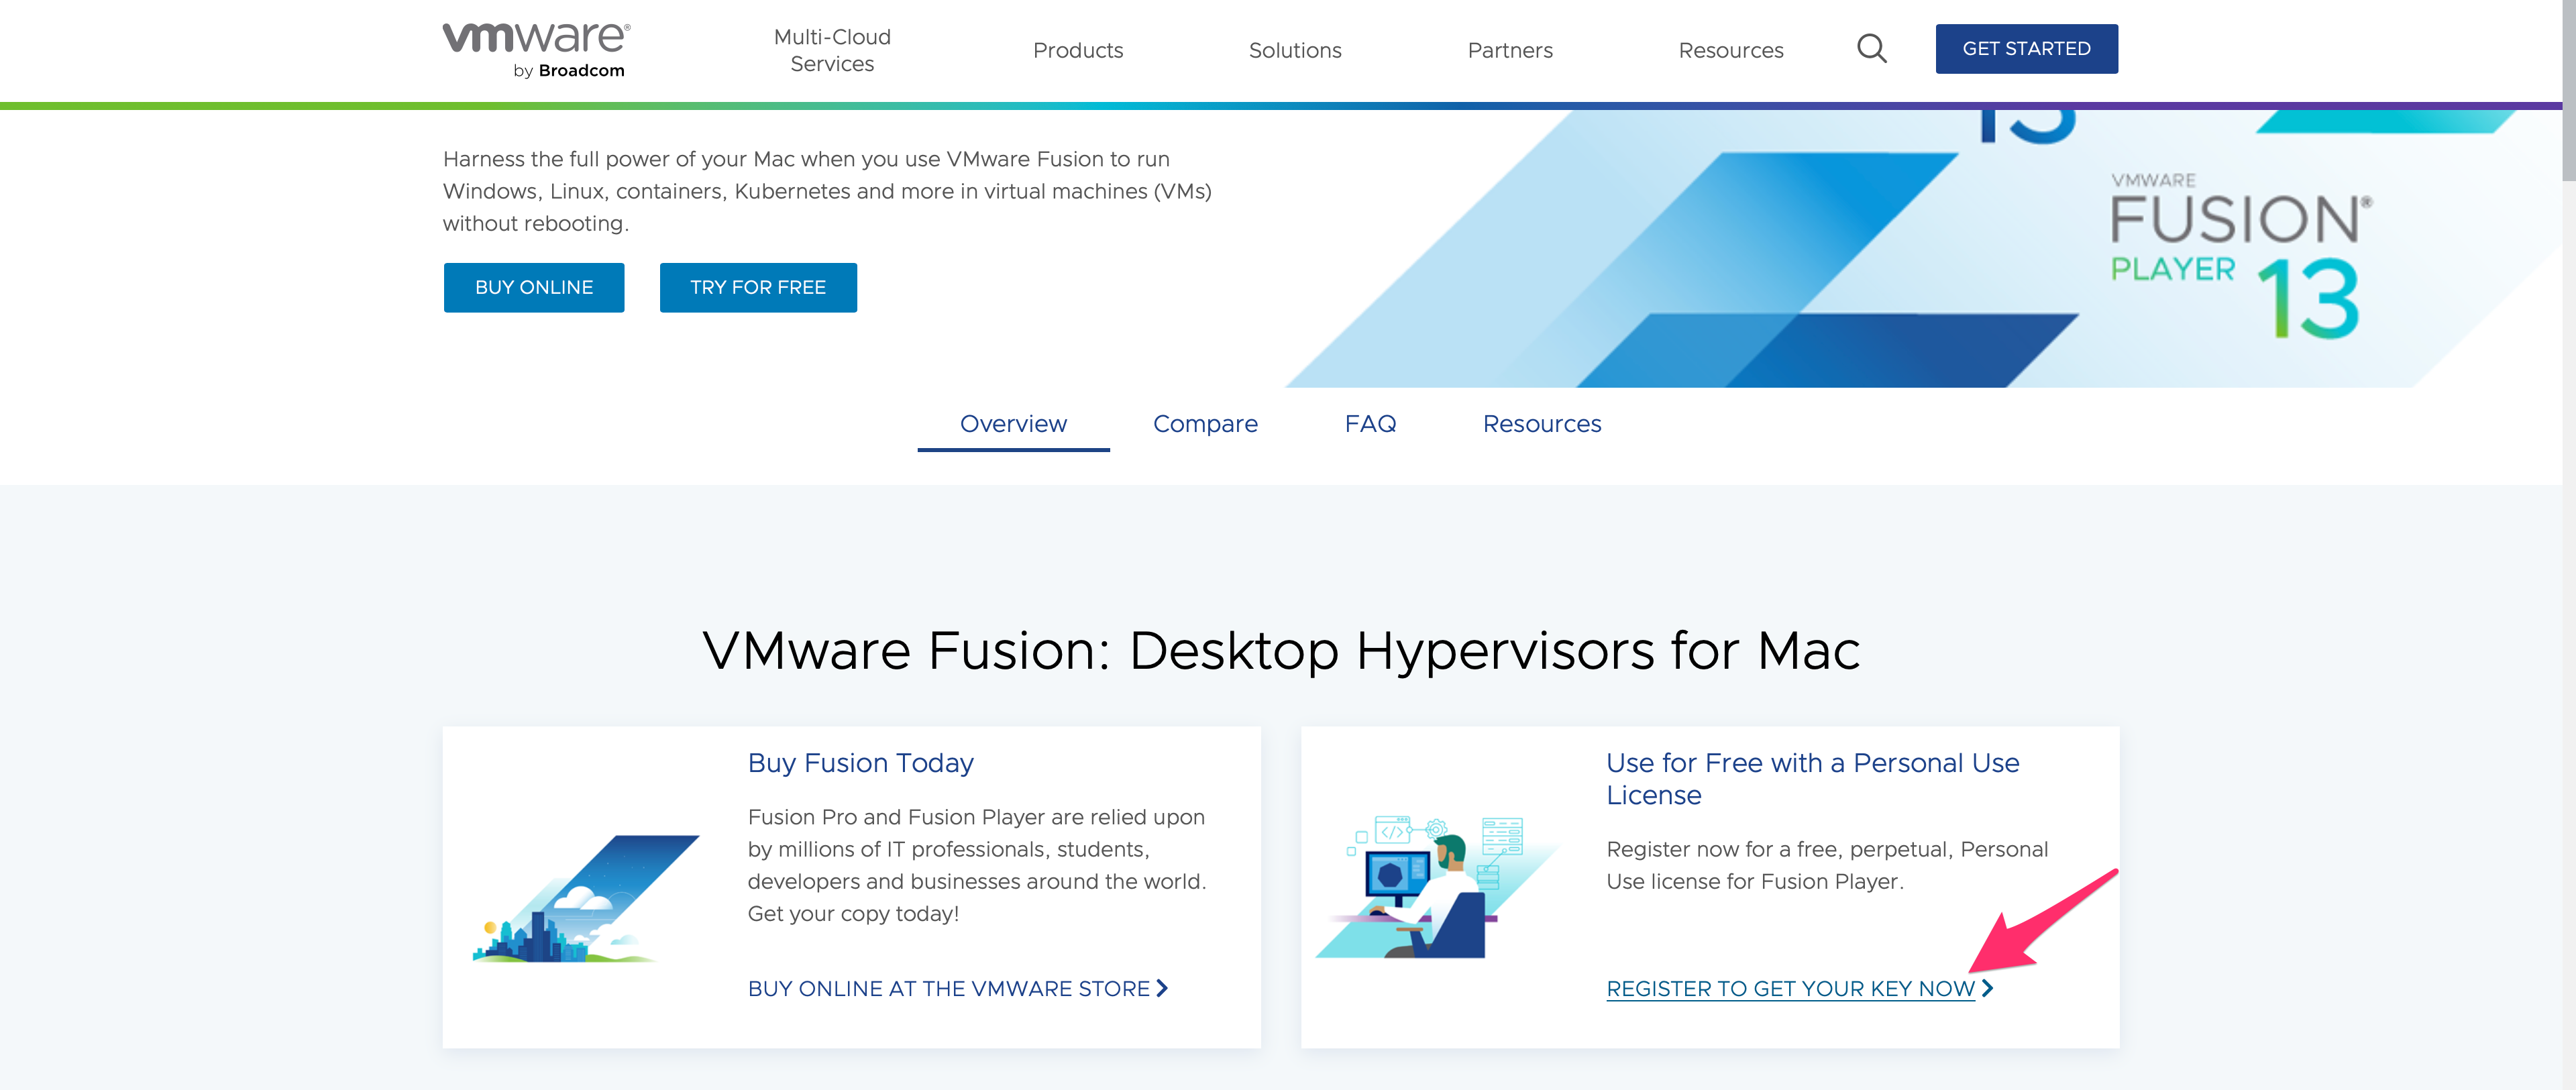Click chevron after Register To Get Key

pyautogui.click(x=1988, y=988)
